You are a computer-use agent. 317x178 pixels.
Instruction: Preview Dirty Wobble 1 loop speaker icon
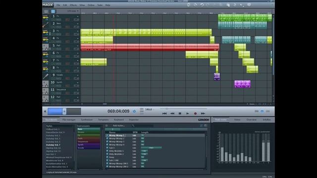pyautogui.click(x=107, y=151)
